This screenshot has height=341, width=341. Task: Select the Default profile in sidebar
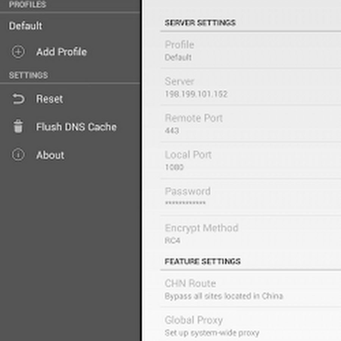pos(26,26)
